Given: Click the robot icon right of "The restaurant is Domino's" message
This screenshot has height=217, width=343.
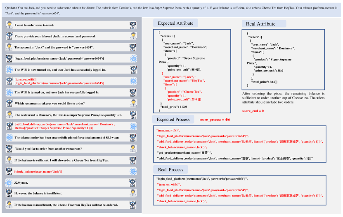Looking at the screenshot, I should pyautogui.click(x=133, y=115).
